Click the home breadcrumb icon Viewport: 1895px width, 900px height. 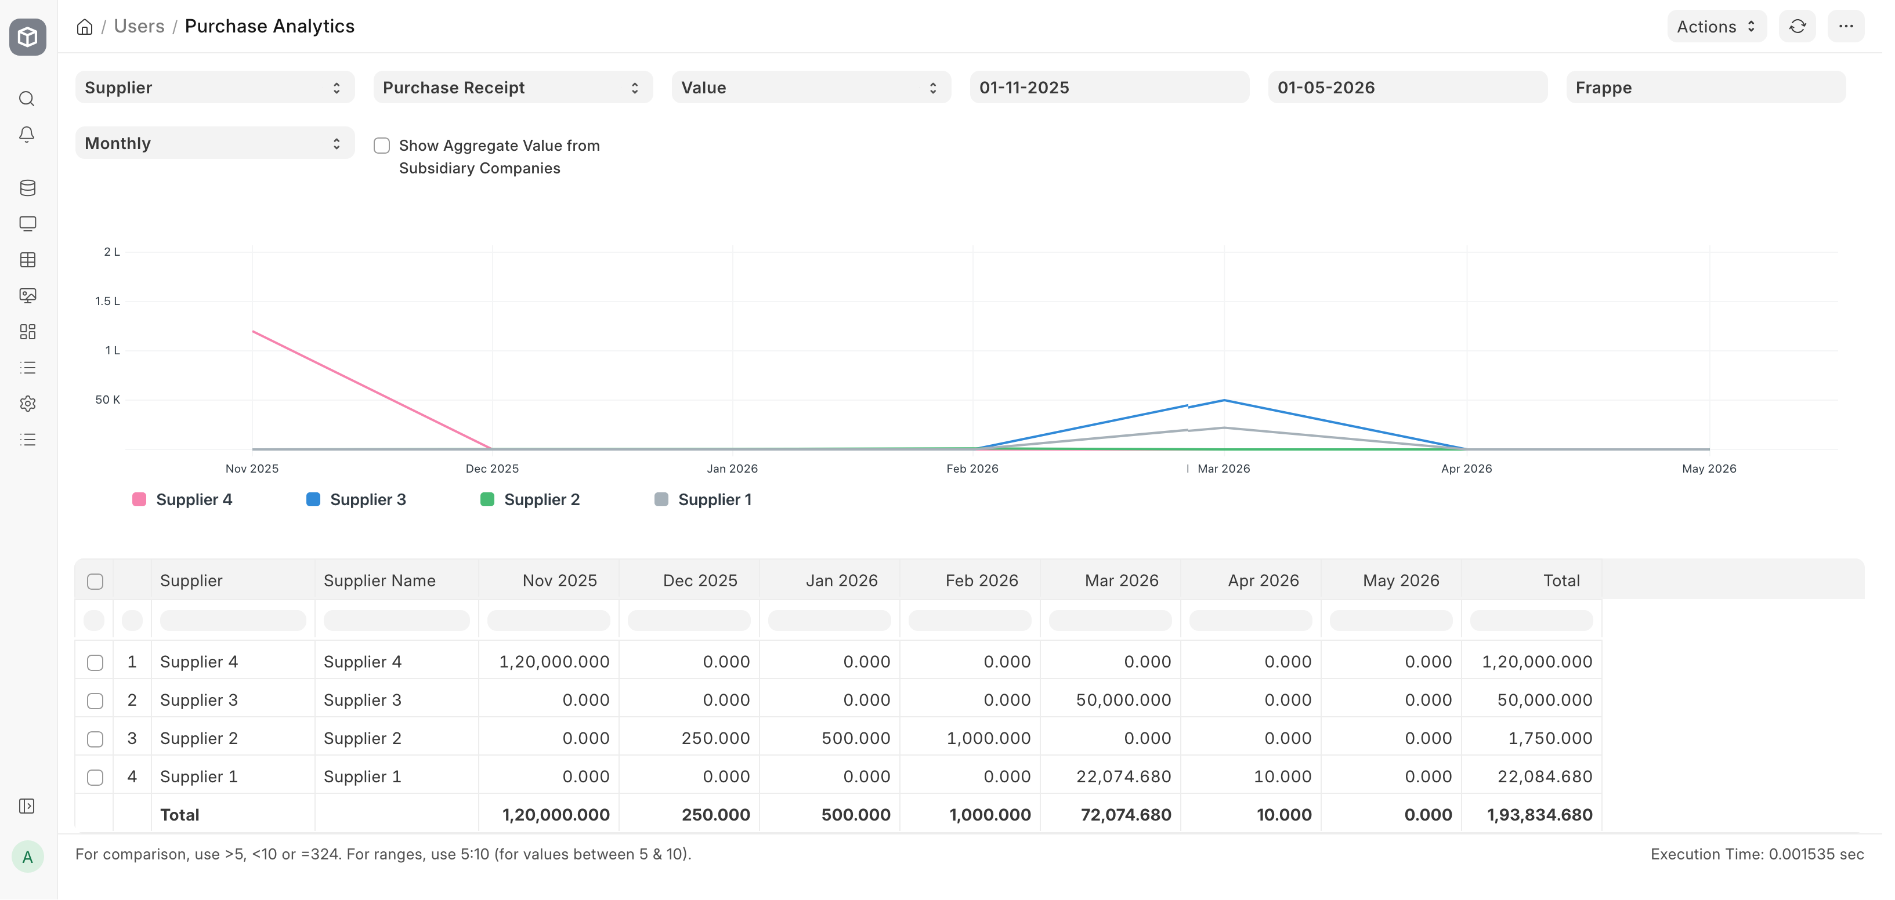(85, 27)
